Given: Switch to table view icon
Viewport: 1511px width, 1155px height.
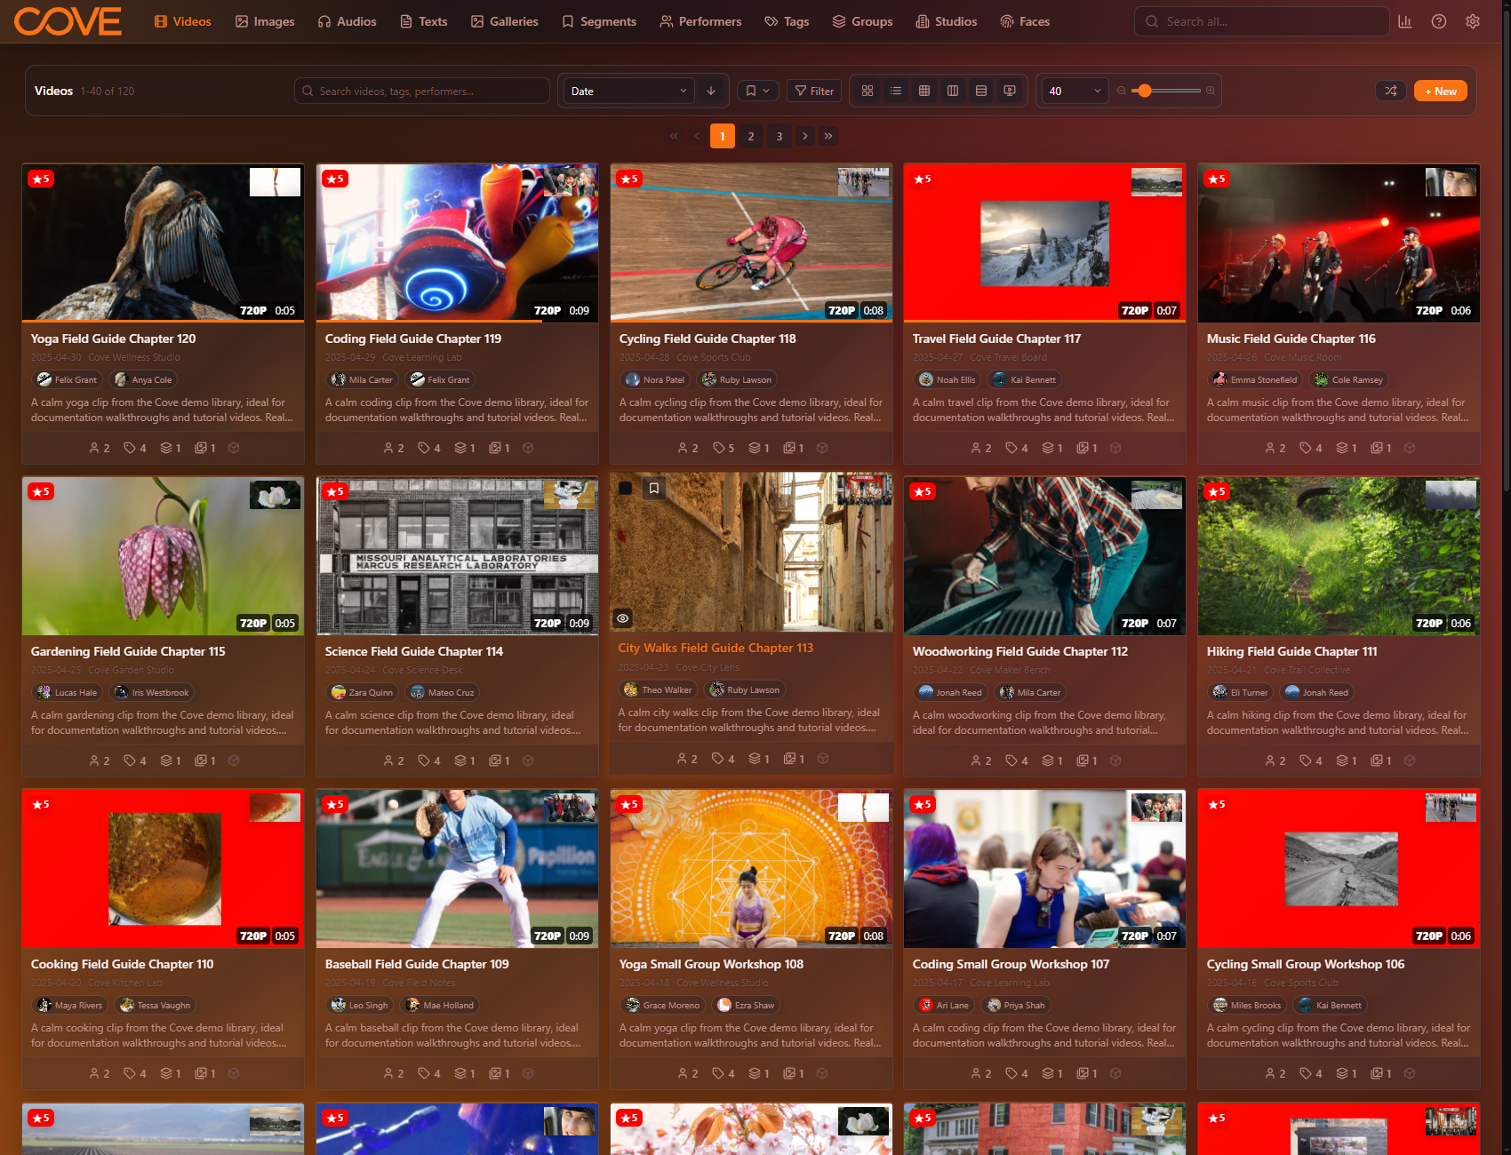Looking at the screenshot, I should point(924,91).
